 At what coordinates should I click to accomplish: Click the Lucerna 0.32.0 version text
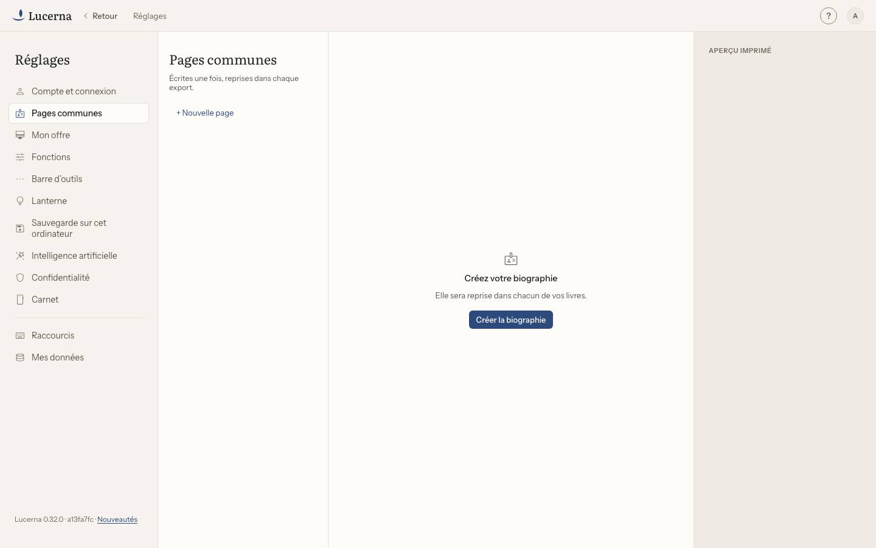tap(39, 519)
